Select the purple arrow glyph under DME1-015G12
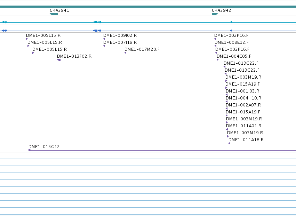This screenshot has width=296, height=216. (30, 150)
